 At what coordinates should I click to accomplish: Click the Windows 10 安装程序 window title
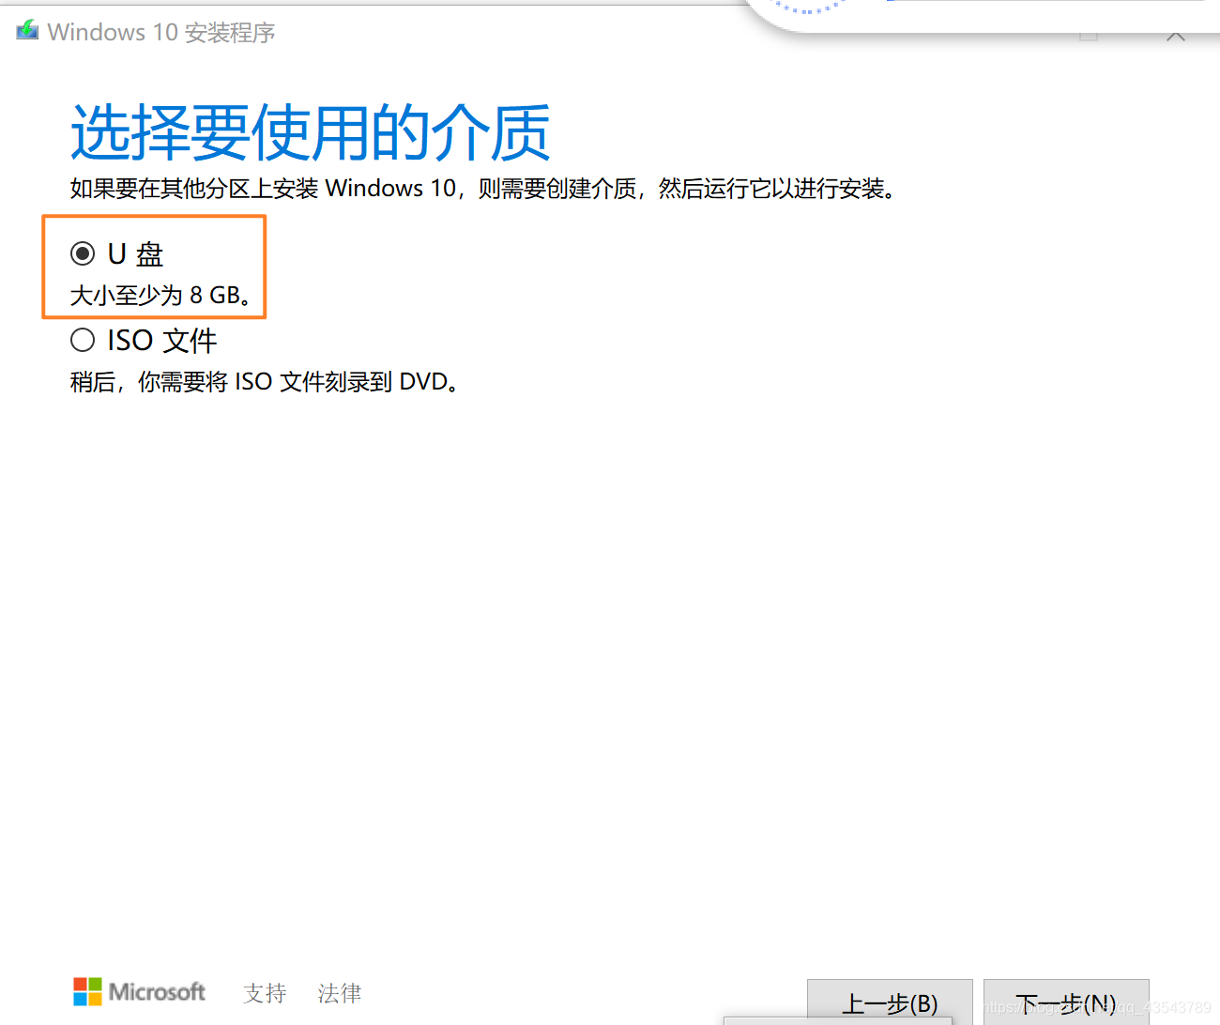tap(161, 32)
